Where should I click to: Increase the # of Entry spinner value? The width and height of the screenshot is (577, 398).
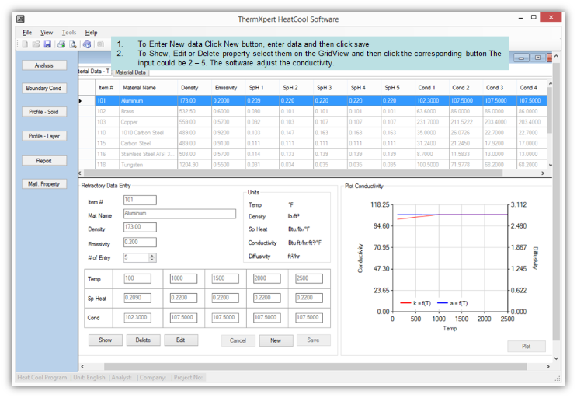click(x=152, y=256)
